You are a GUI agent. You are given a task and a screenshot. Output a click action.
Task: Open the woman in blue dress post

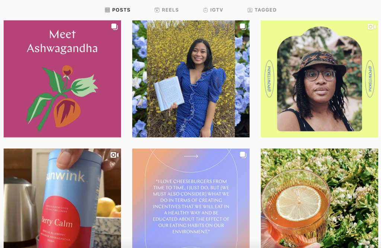click(x=191, y=79)
